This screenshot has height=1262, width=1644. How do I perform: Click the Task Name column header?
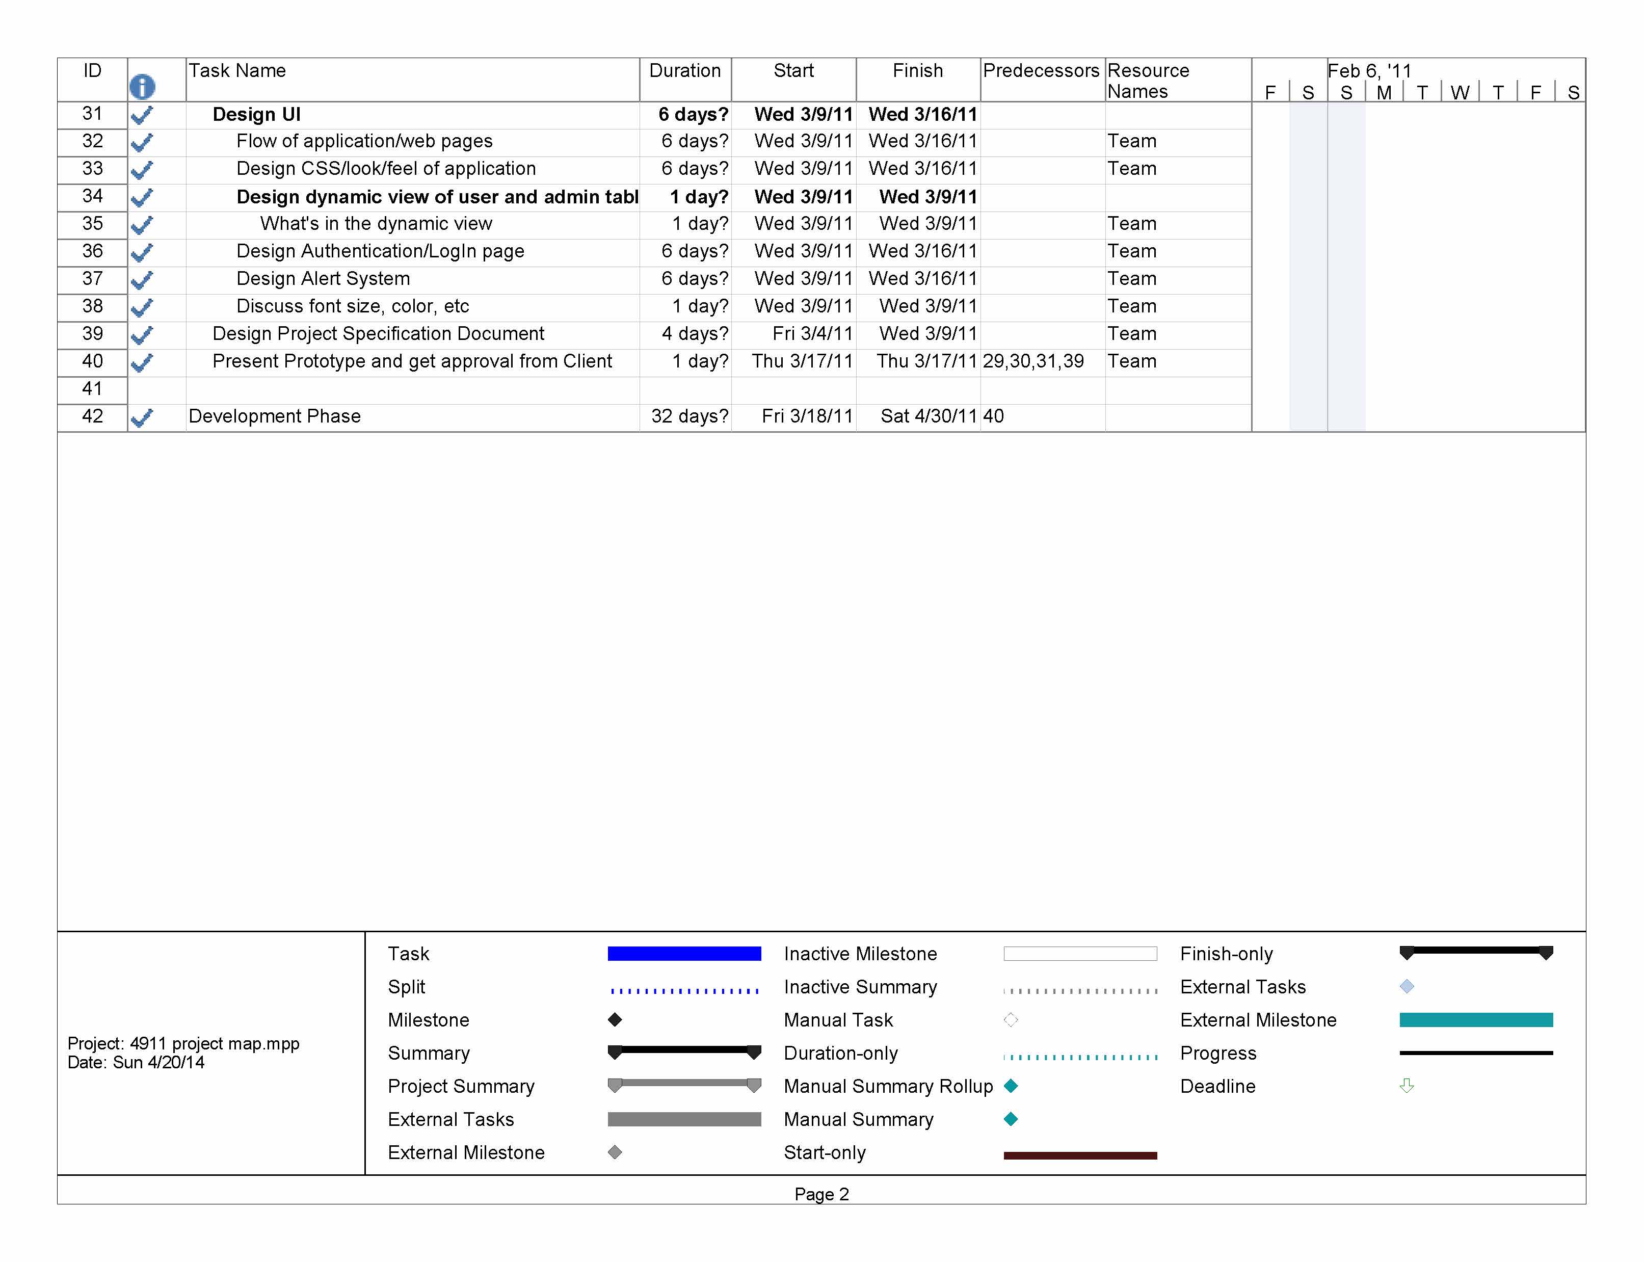237,71
